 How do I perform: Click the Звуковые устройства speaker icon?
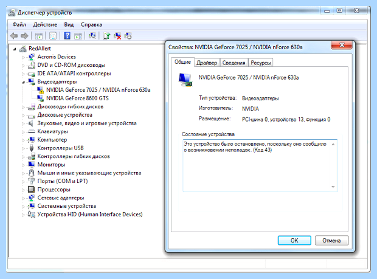pyautogui.click(x=31, y=123)
